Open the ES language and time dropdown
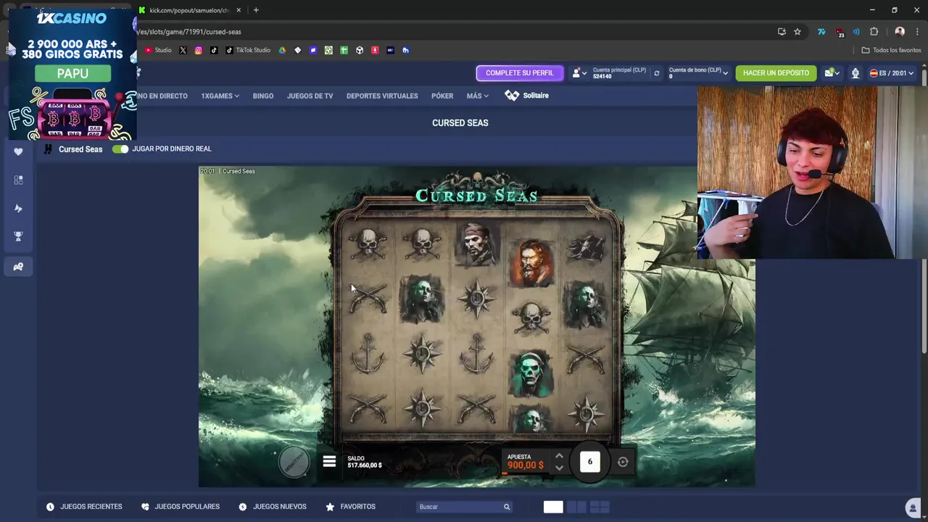The image size is (928, 522). (892, 73)
